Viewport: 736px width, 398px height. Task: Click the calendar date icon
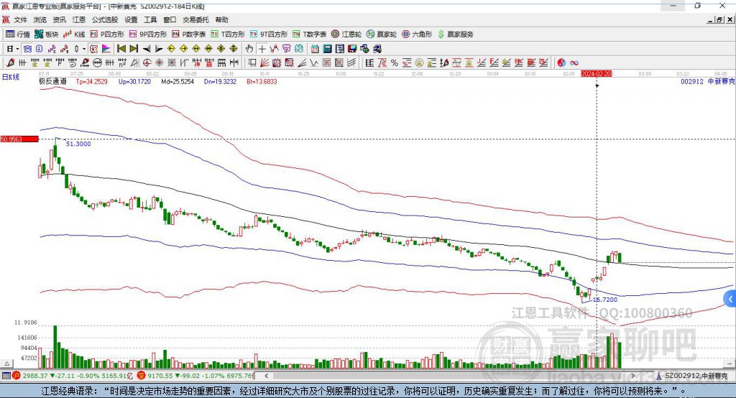click(315, 49)
